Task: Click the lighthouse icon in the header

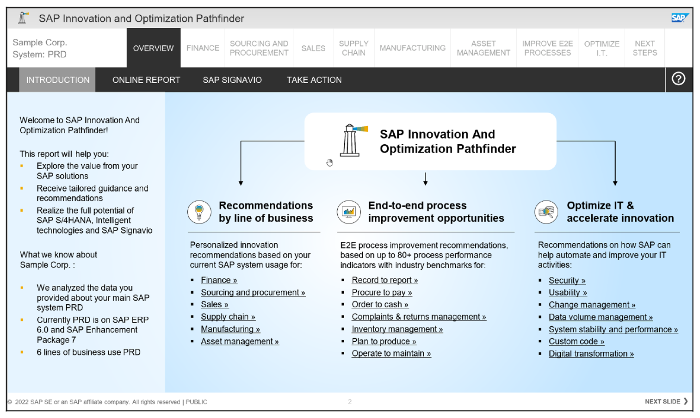Action: click(x=22, y=18)
